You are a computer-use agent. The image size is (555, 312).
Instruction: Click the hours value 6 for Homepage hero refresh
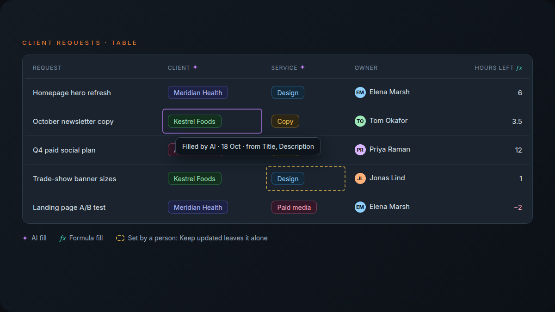[x=520, y=93]
